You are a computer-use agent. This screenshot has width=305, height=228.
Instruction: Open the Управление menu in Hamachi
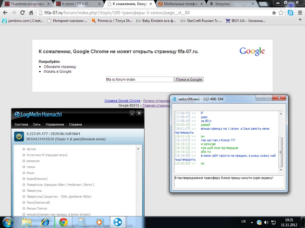pyautogui.click(x=55, y=124)
